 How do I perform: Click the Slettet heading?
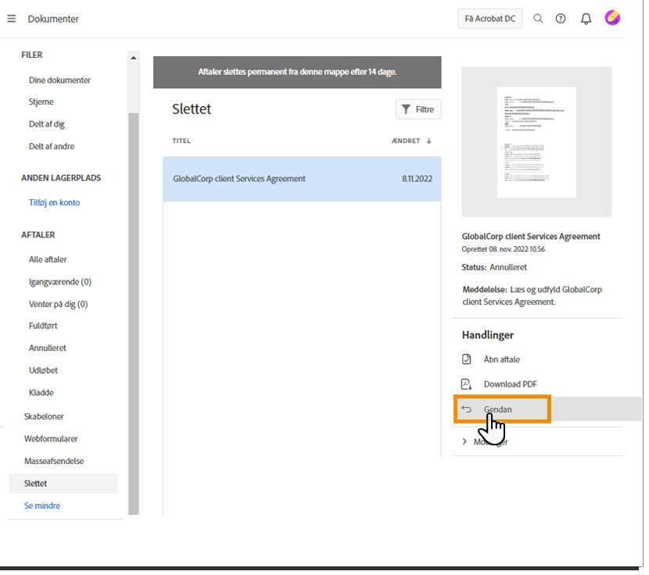click(192, 109)
